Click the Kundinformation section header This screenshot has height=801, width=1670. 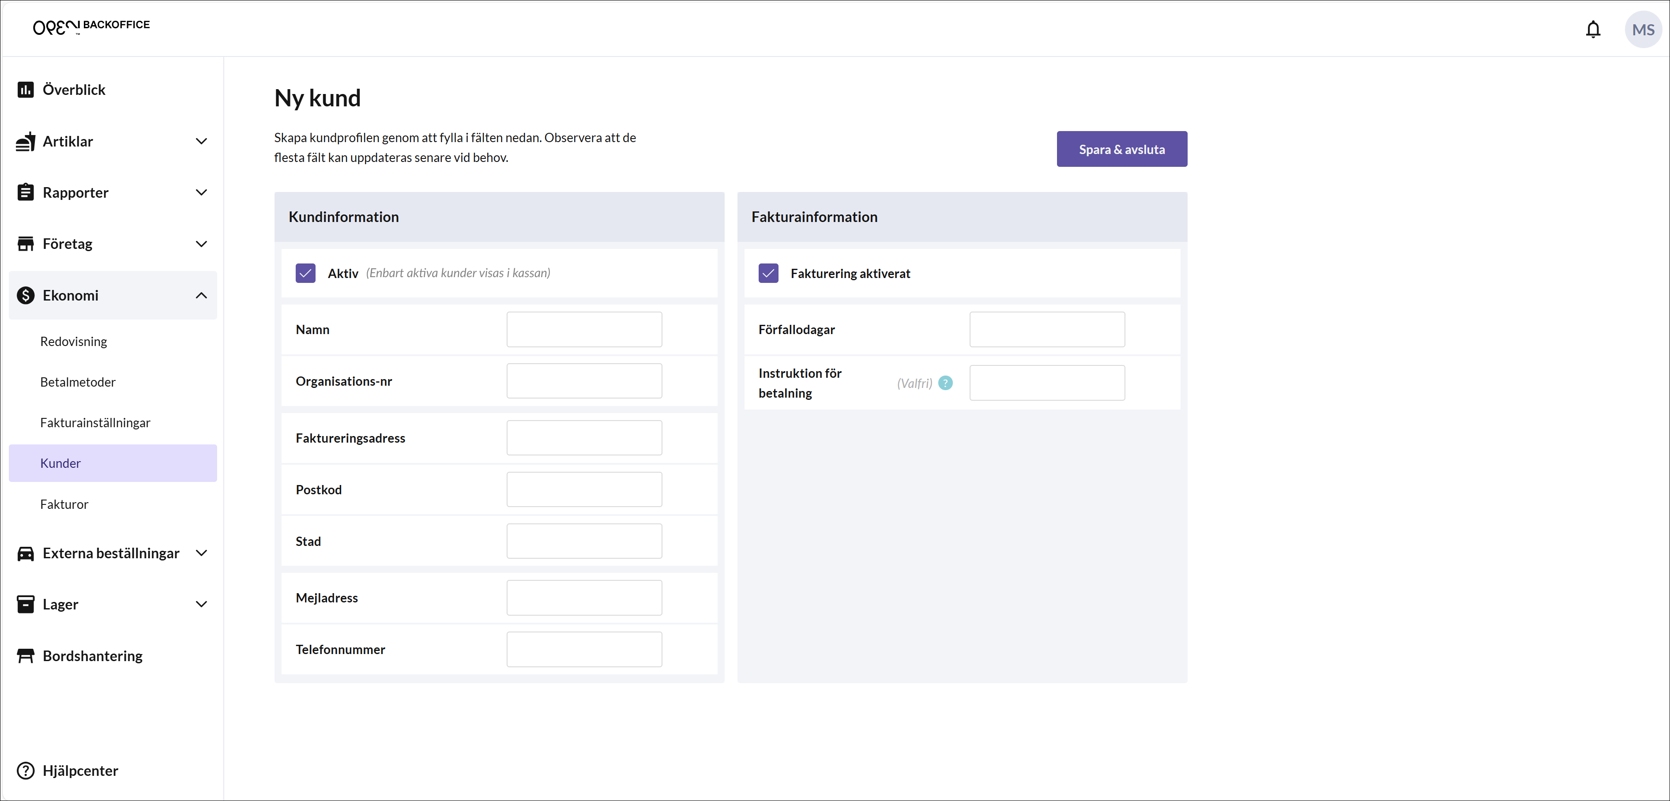pyautogui.click(x=499, y=217)
